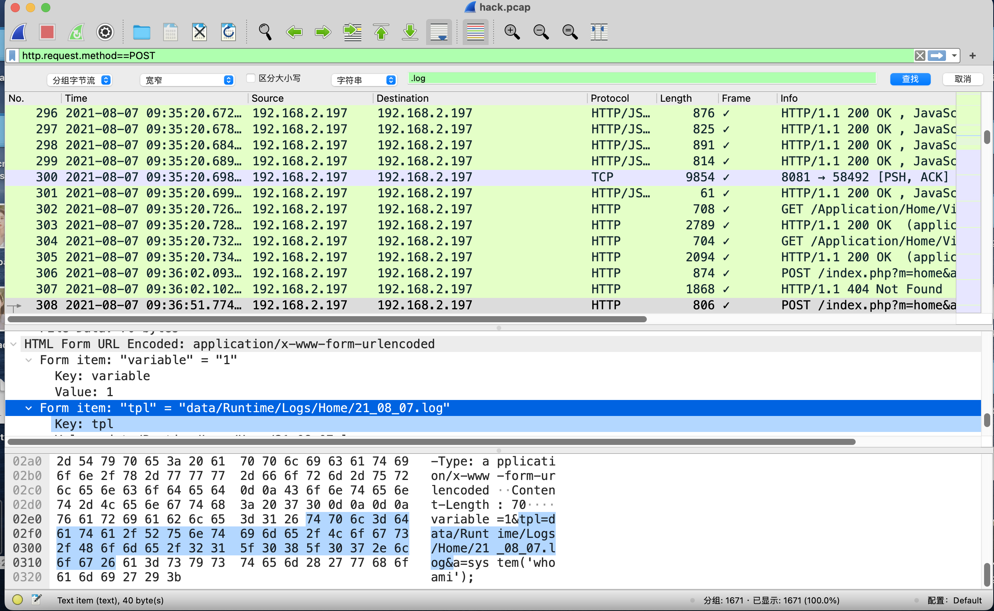Open the find packet magnifier tool
The image size is (994, 611).
(265, 32)
